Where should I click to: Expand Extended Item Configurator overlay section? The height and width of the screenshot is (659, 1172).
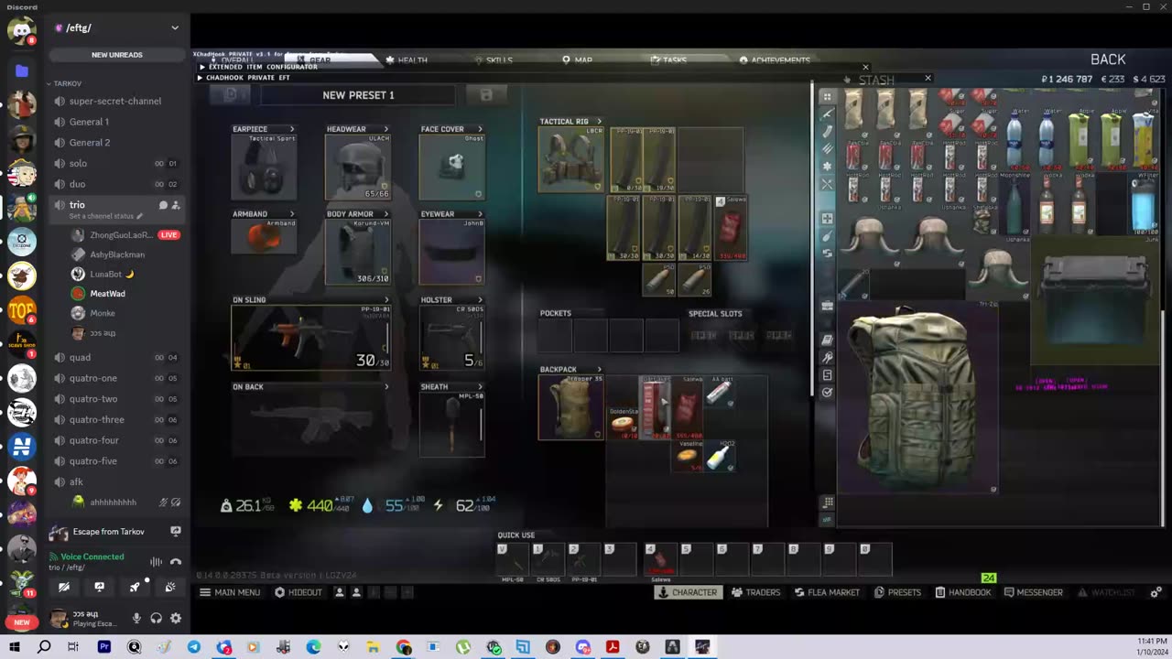[201, 67]
